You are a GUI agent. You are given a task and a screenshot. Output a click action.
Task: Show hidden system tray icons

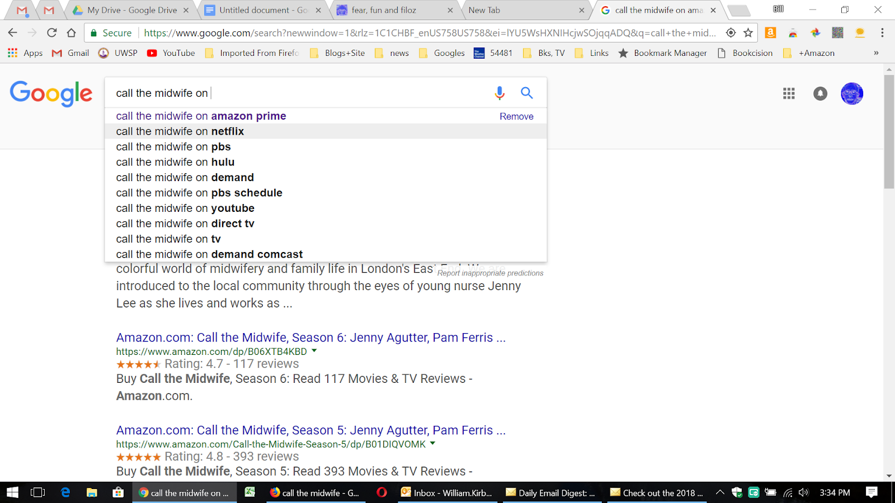pyautogui.click(x=720, y=492)
